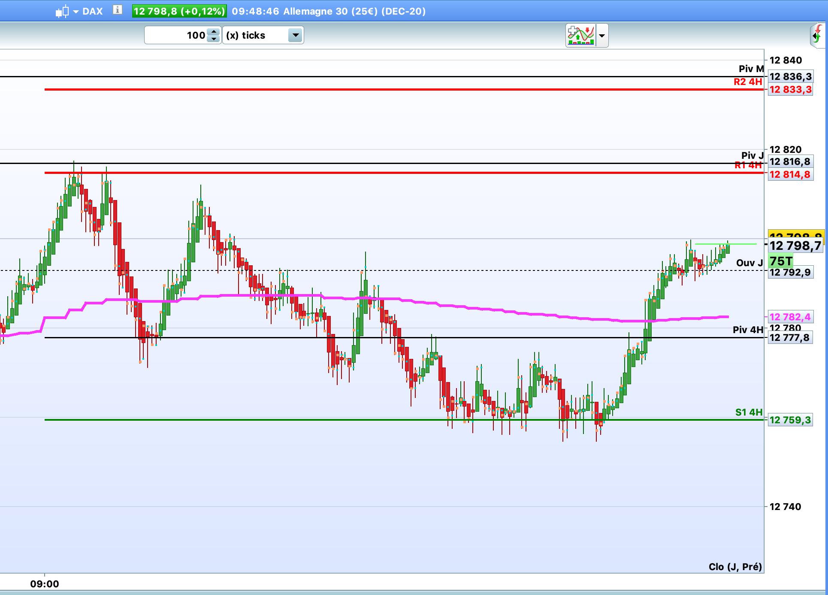The width and height of the screenshot is (828, 595).
Task: Expand the chart style dropdown arrow
Action: [76, 12]
